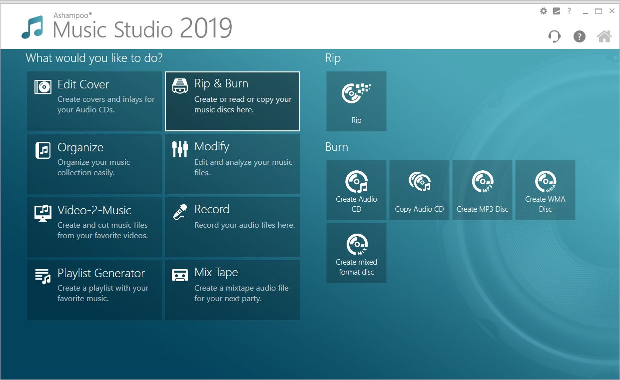Screen dimensions: 620x380
Task: Return home using the house icon
Action: click(x=604, y=36)
